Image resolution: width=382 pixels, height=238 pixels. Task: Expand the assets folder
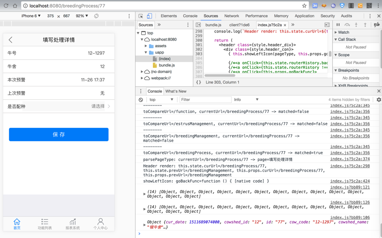pyautogui.click(x=146, y=46)
